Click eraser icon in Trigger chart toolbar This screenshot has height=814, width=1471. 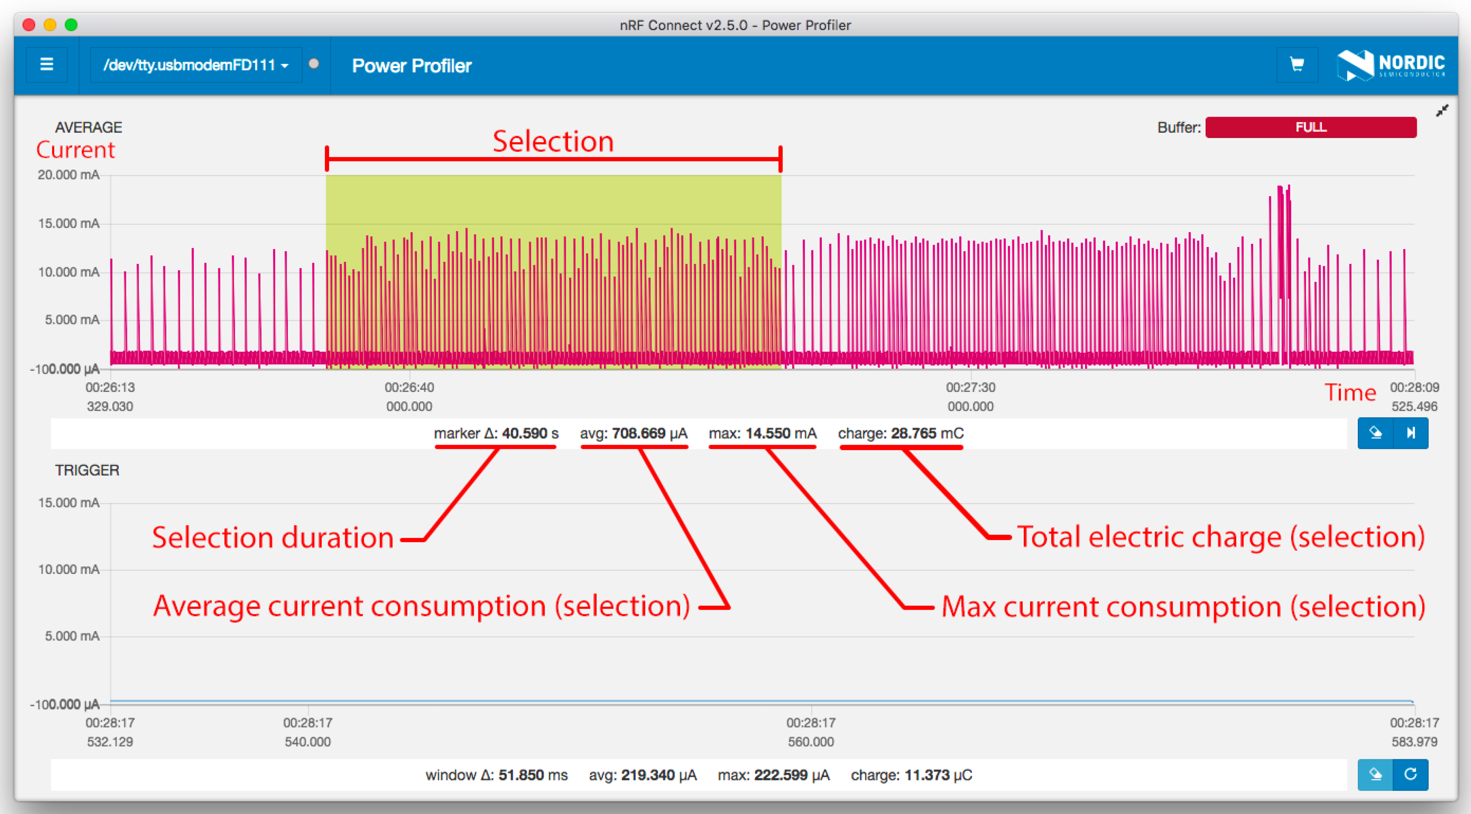coord(1375,775)
